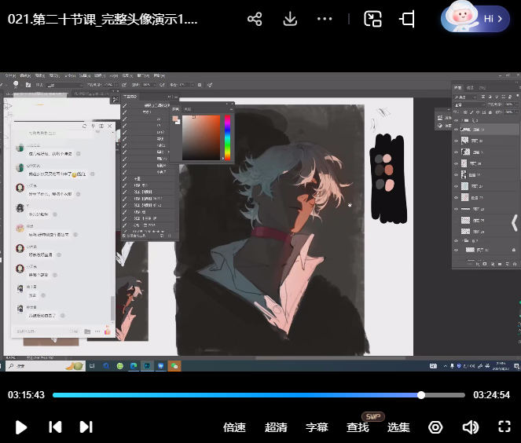The image size is (521, 443).
Task: Toggle the 字幕 subtitles option
Action: 317,427
